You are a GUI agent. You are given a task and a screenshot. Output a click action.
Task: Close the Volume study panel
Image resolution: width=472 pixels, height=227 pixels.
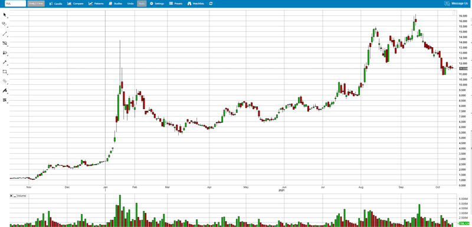(x=11, y=196)
